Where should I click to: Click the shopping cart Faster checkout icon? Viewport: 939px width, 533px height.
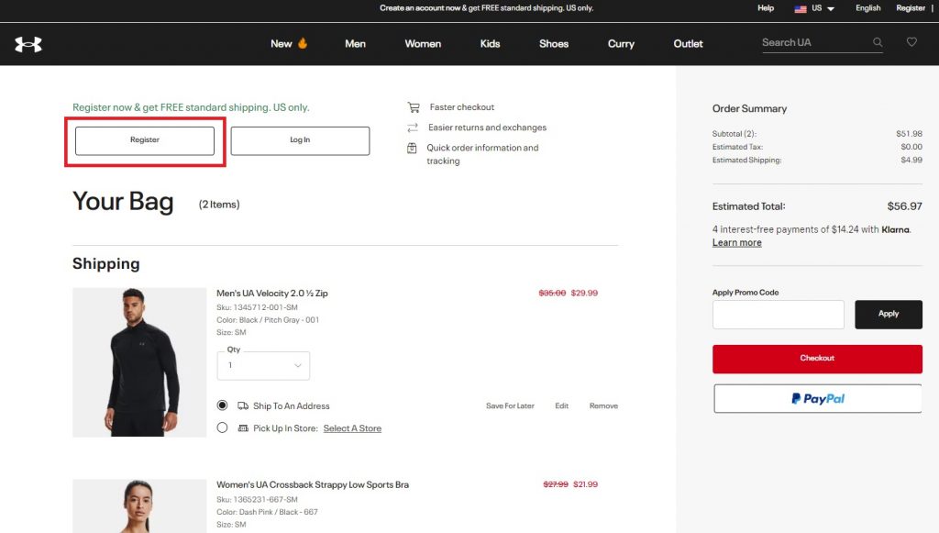point(414,107)
